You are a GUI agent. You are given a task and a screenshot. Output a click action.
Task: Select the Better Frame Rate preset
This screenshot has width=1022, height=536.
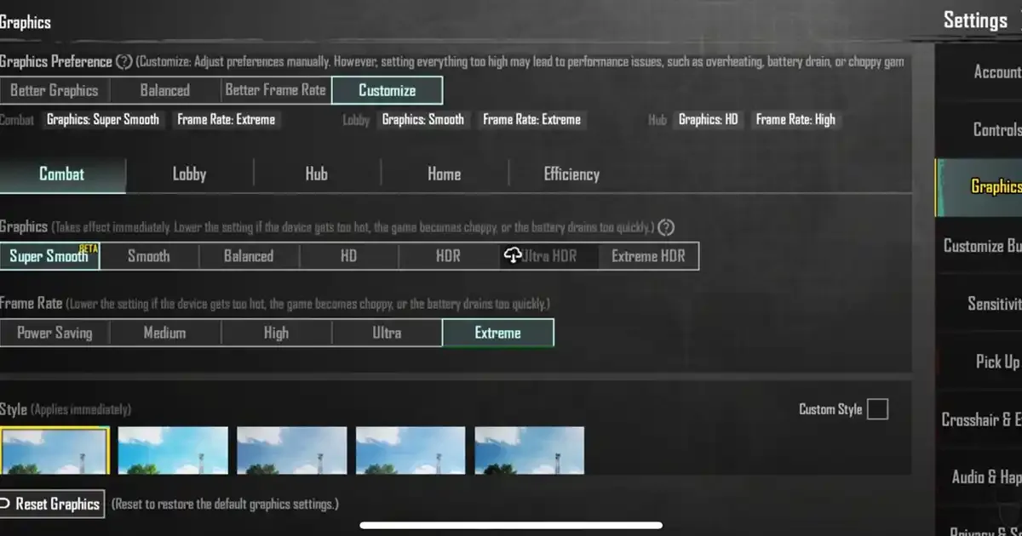tap(275, 90)
